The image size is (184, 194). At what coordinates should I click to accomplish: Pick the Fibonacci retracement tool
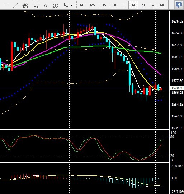point(36,5)
